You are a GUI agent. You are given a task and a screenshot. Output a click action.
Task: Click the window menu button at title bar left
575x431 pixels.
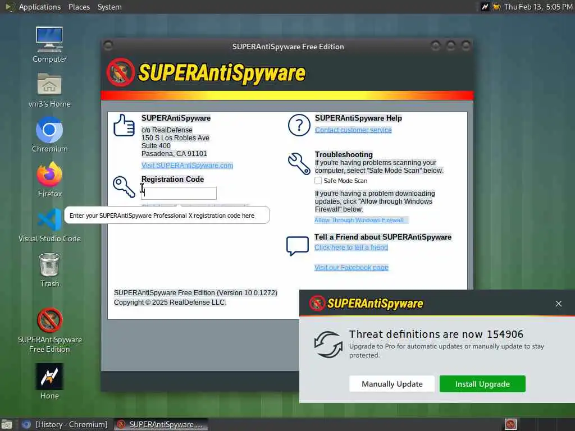point(108,46)
